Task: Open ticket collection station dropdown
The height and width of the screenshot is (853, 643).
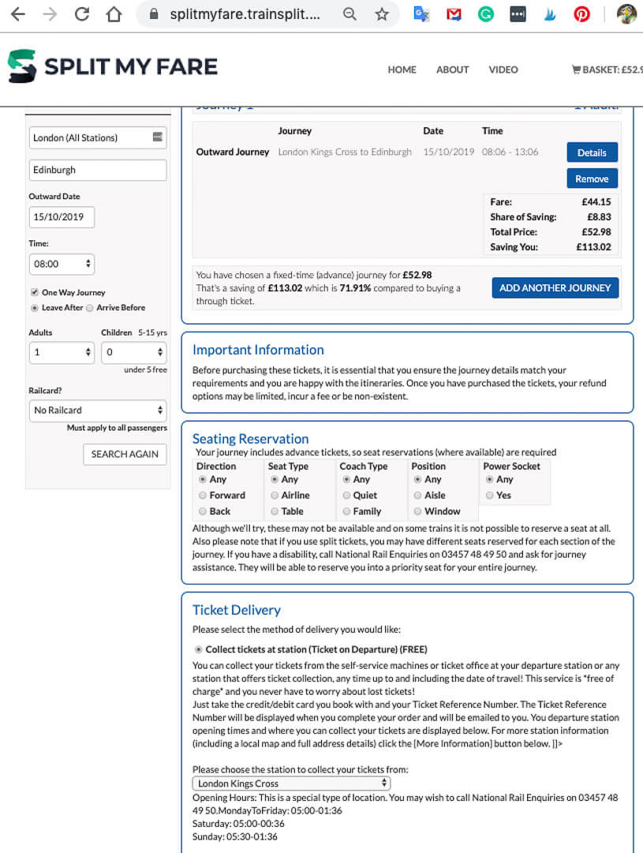Action: [x=291, y=783]
